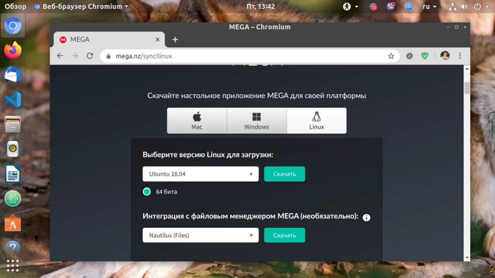495x278 pixels.
Task: Download the Nautilus integration package
Action: click(x=284, y=235)
